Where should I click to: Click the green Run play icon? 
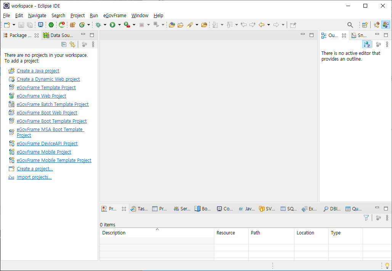[112, 25]
